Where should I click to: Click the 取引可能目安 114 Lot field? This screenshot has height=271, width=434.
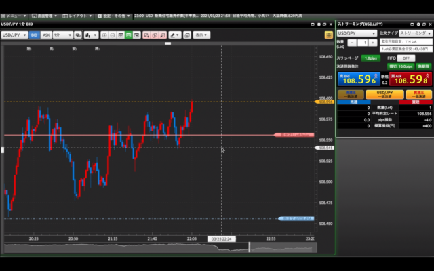click(406, 41)
